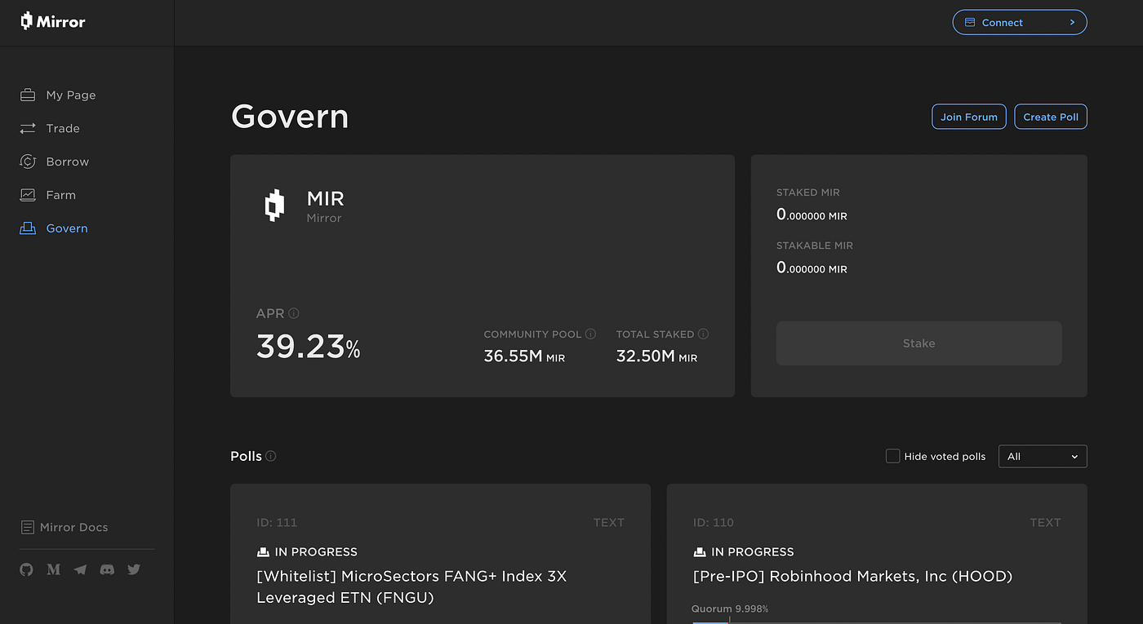Screen dimensions: 1143x624
Task: Click the ID: 111 poll label
Action: (277, 523)
